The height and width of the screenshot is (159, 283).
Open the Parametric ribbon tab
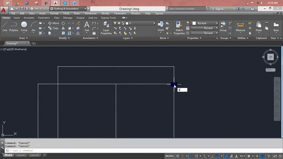pyautogui.click(x=44, y=18)
